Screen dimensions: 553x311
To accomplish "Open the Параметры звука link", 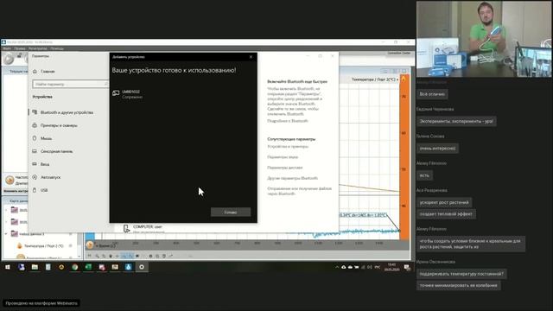I will pyautogui.click(x=283, y=157).
